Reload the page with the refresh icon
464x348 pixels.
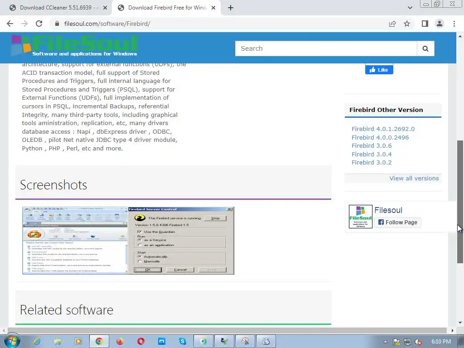tap(39, 24)
